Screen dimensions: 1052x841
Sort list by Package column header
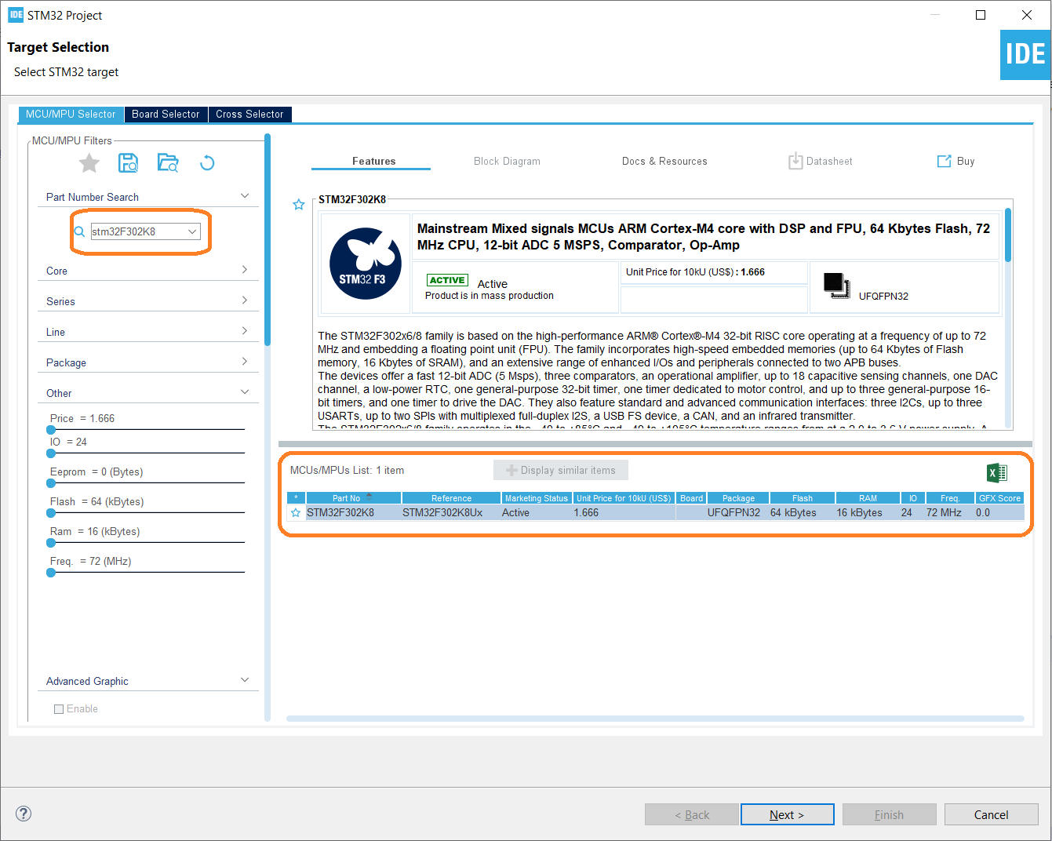point(738,498)
